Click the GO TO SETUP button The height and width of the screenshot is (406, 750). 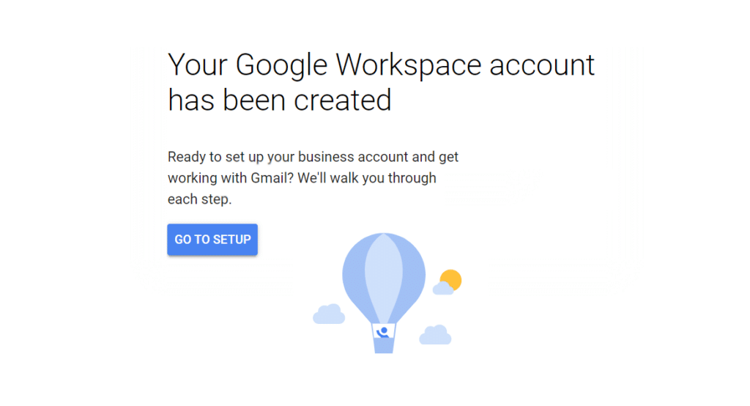pos(212,240)
